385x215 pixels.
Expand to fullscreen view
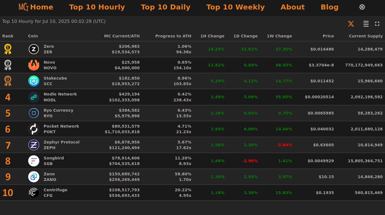(377, 23)
